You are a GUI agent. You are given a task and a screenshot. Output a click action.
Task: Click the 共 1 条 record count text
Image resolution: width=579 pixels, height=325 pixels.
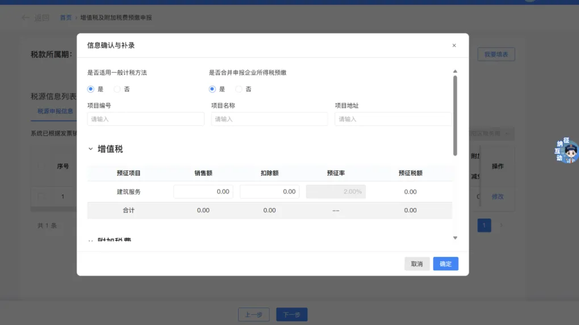point(47,226)
